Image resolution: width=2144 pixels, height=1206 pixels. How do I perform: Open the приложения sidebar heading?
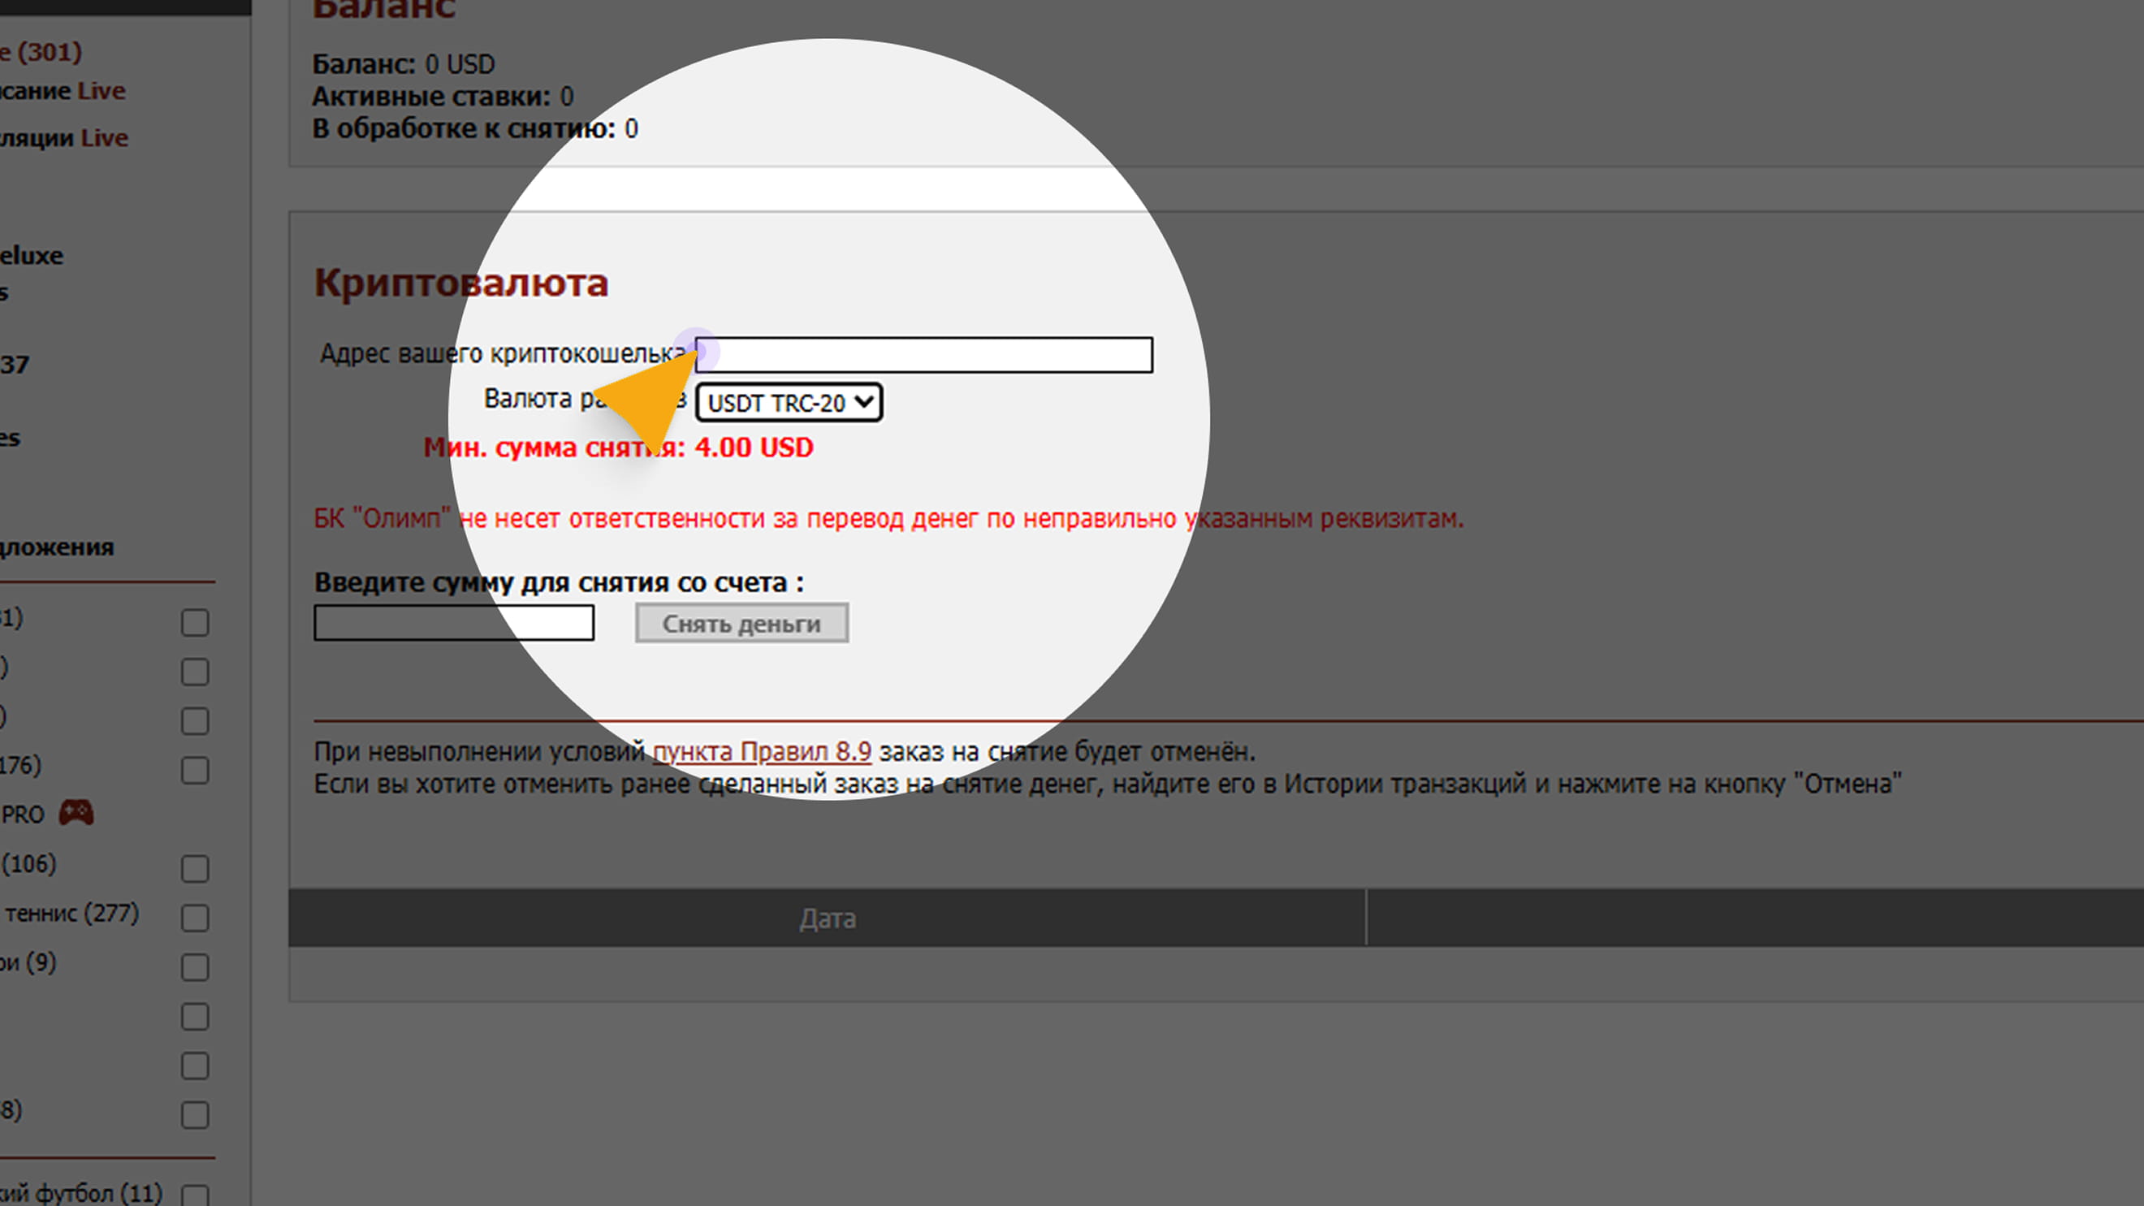tap(57, 547)
